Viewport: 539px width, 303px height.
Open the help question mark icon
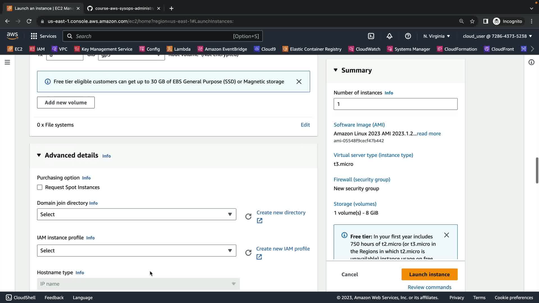pos(408,36)
